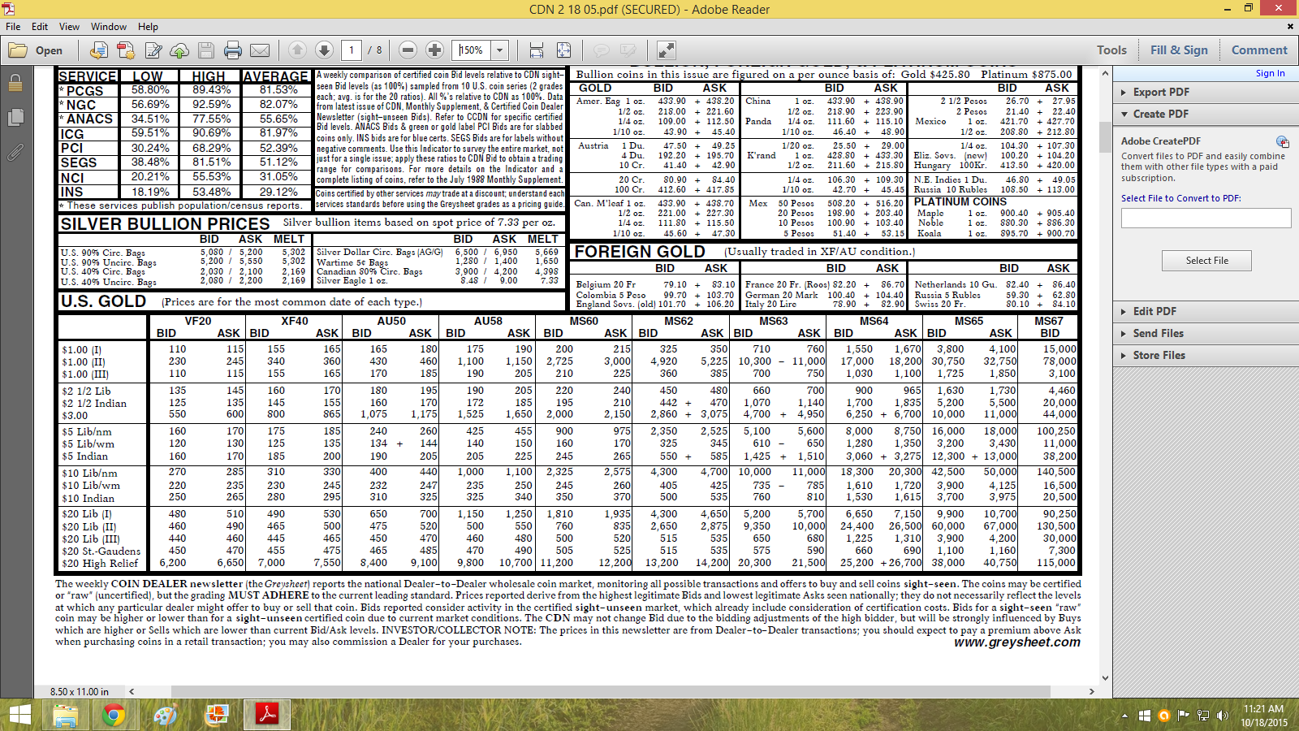Switch to the Fill & Sign tab
This screenshot has width=1299, height=731.
1179,50
